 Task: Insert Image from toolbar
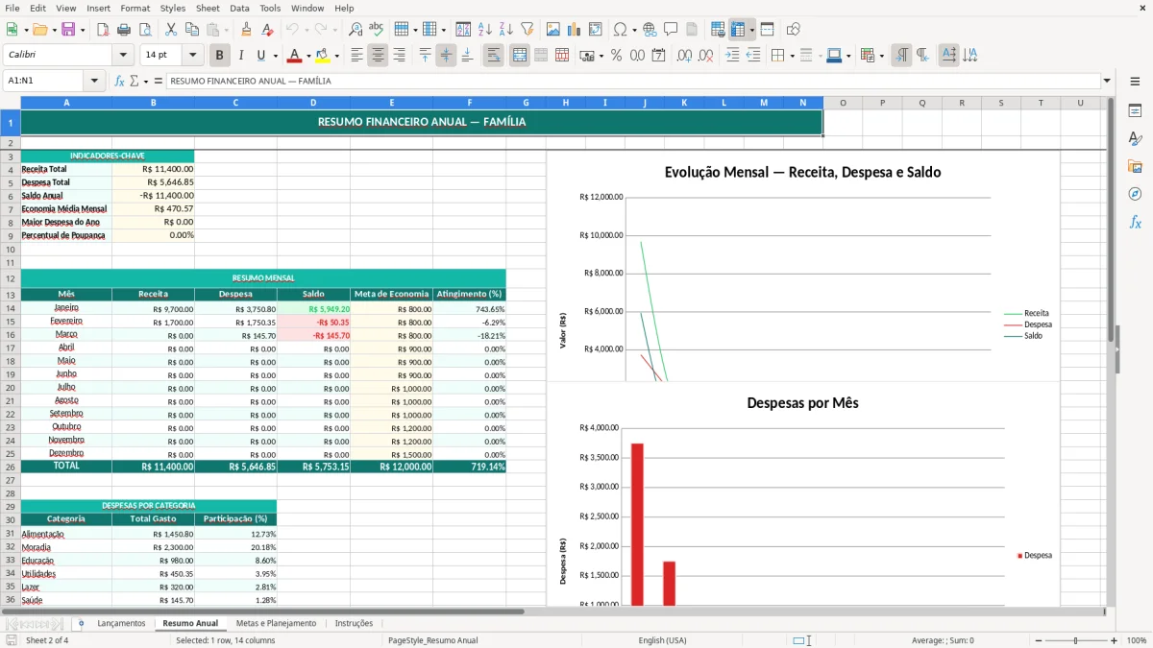pos(552,30)
